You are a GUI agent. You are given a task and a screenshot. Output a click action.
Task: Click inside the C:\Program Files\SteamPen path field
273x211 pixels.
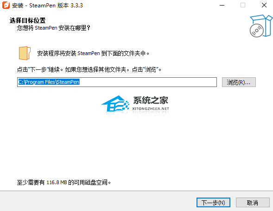coord(117,82)
